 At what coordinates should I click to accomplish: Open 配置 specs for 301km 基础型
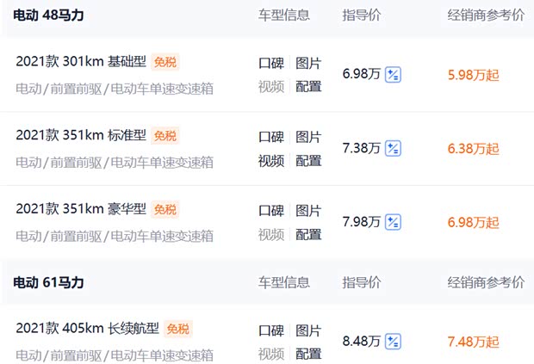click(x=308, y=86)
